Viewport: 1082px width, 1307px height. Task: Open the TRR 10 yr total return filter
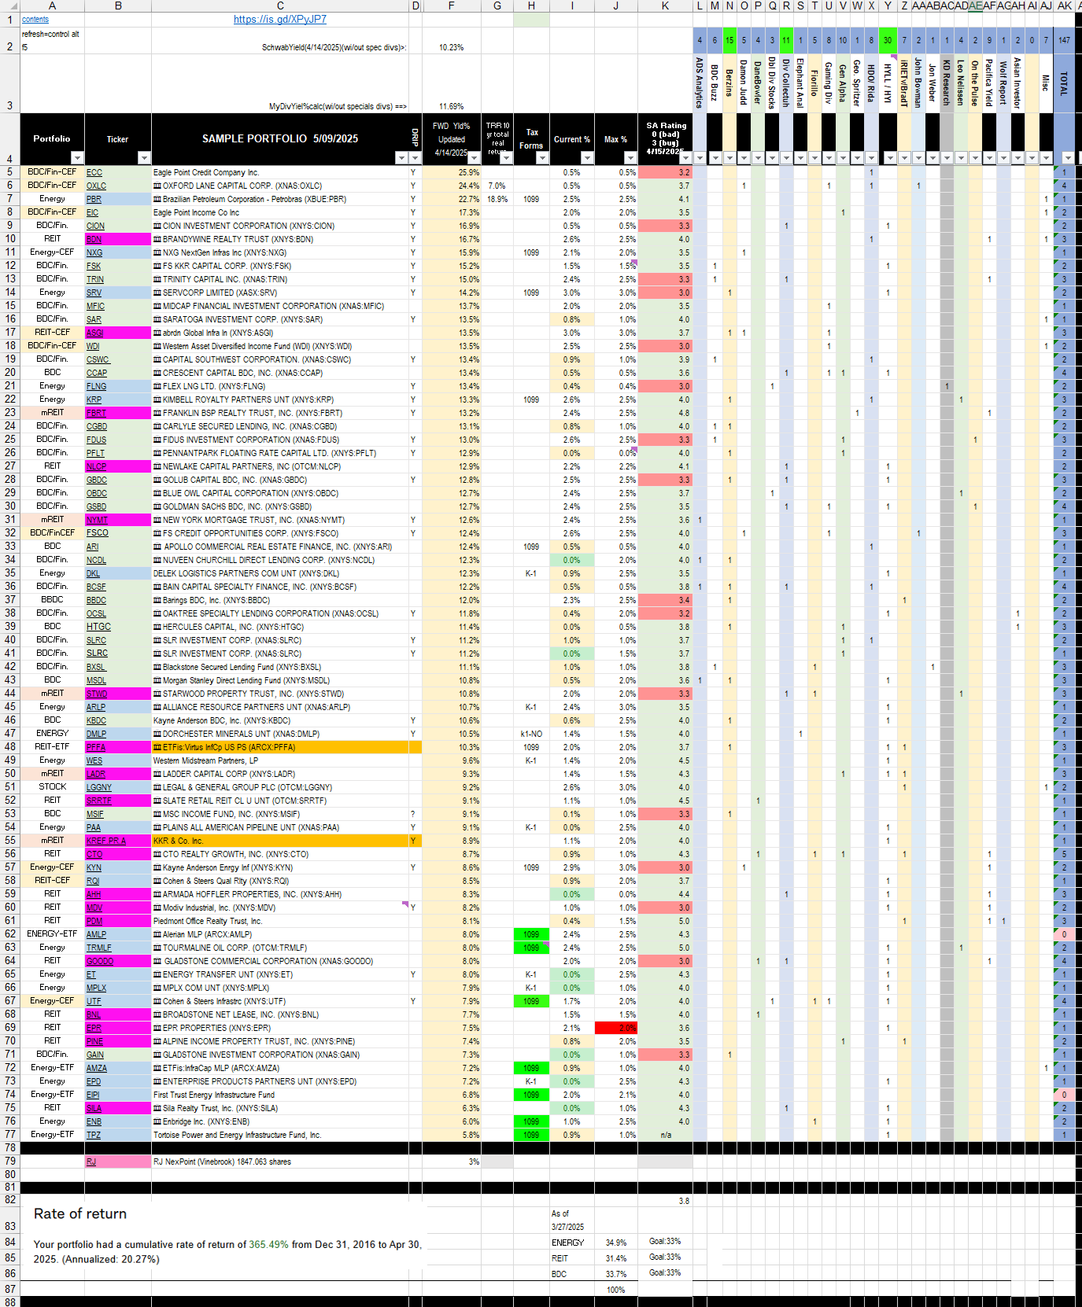[506, 158]
